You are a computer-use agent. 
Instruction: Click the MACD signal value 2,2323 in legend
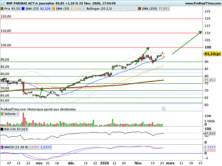coord(46,147)
